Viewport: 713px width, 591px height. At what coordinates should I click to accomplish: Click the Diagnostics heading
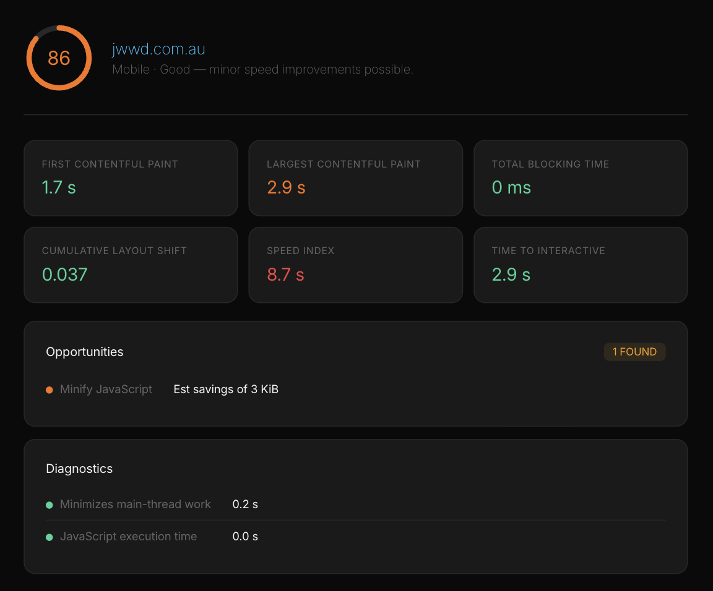coord(79,469)
